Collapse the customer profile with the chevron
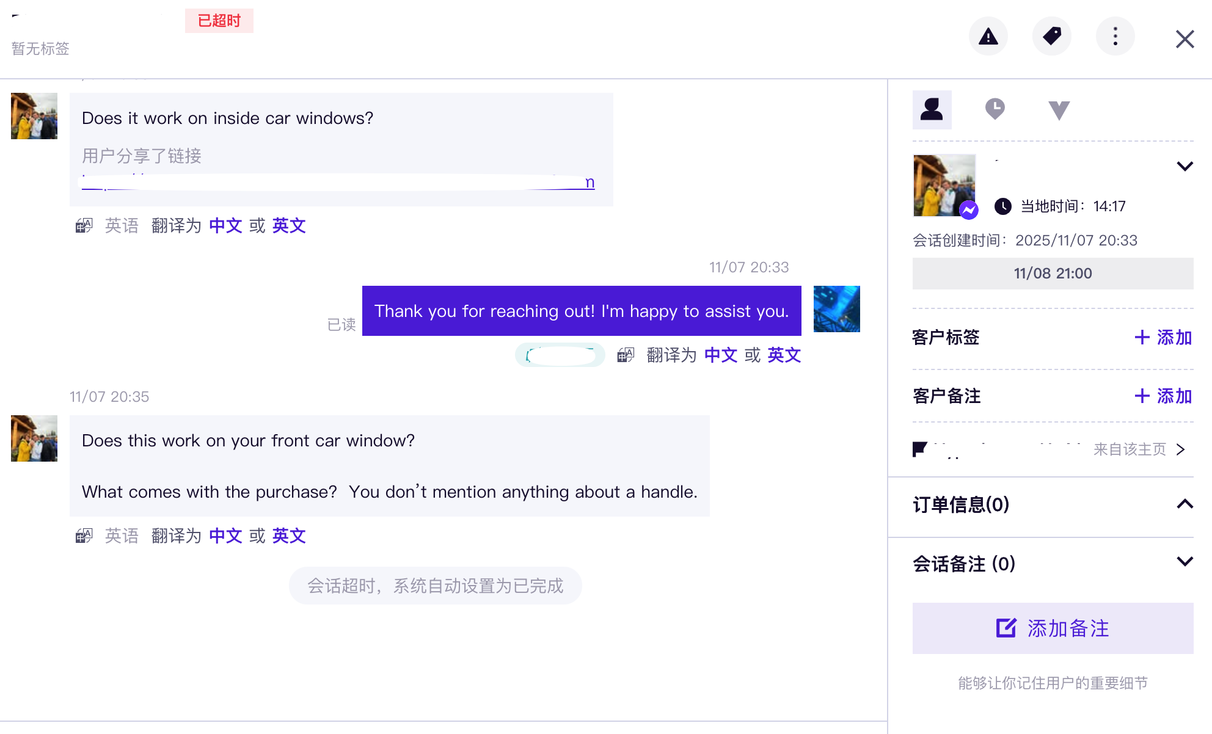Viewport: 1212px width, 734px height. 1185,166
